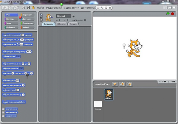Viewport: 178px width, 124px height.
Task: Open the Редагувати menu
Action: (54, 8)
